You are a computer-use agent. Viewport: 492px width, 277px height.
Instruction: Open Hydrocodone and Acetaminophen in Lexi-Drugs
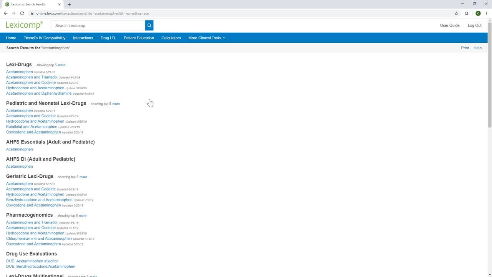[35, 88]
